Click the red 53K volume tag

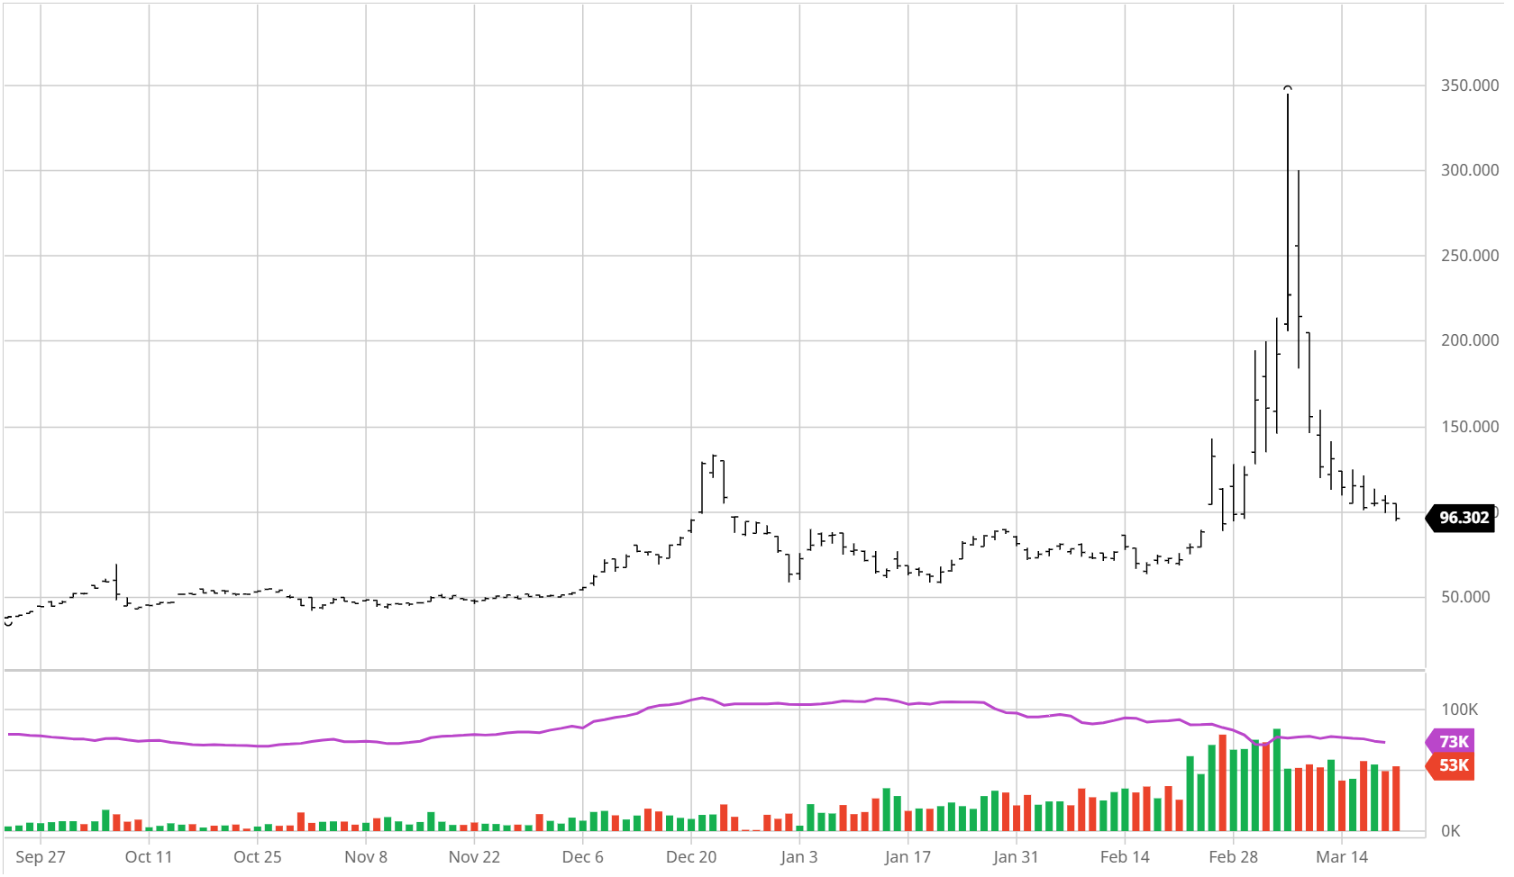(x=1452, y=765)
